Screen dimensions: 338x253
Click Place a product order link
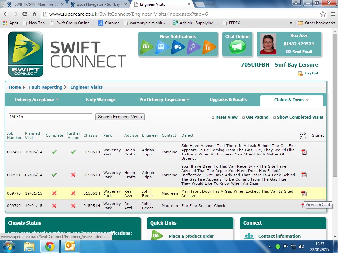(x=191, y=236)
